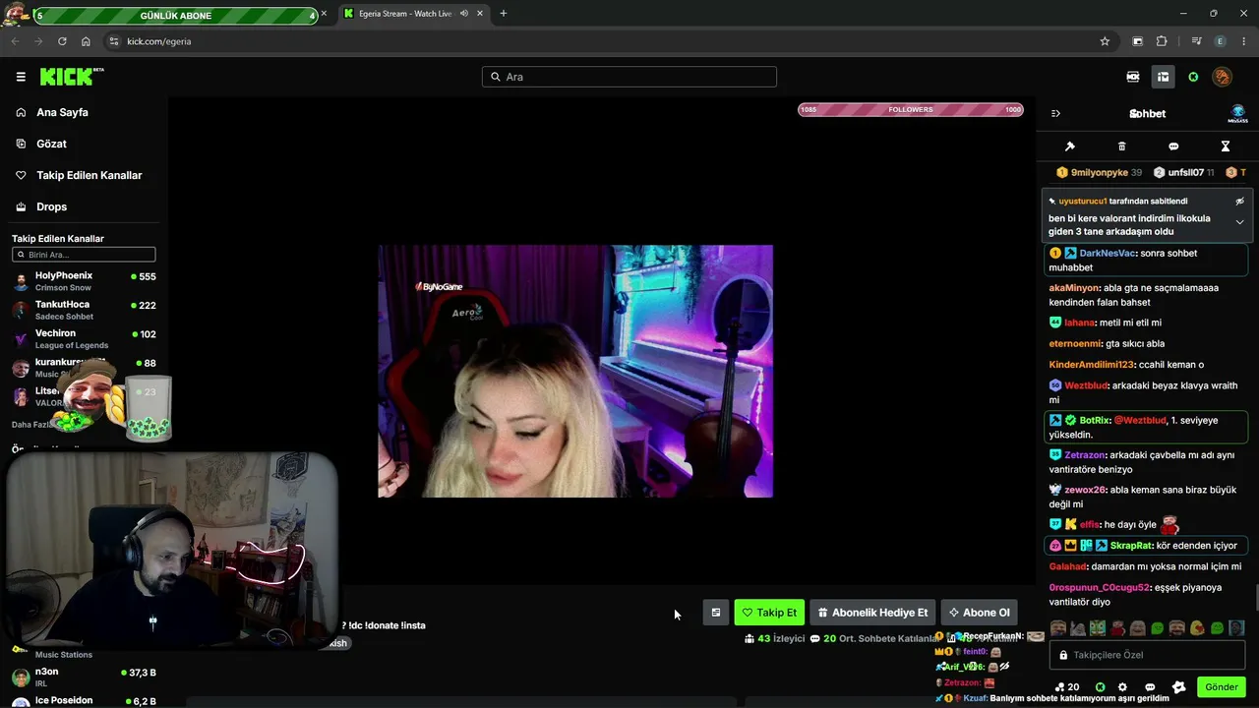
Task: Click Weztblud username in chat
Action: tap(1086, 385)
